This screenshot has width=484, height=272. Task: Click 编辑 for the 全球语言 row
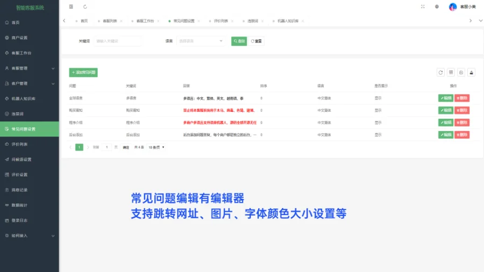[446, 98]
